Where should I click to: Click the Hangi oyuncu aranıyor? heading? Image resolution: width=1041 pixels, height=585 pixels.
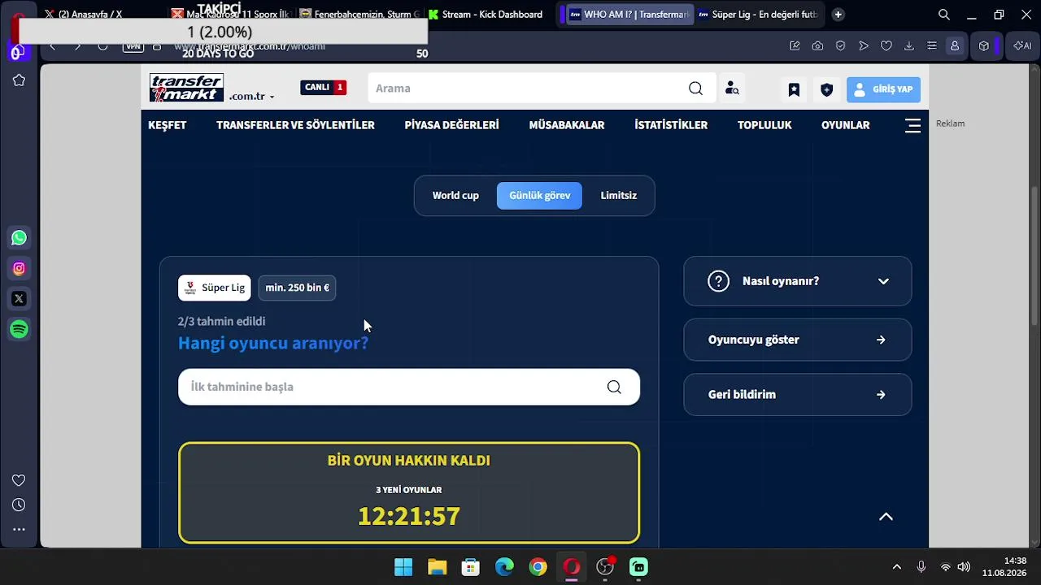(273, 343)
